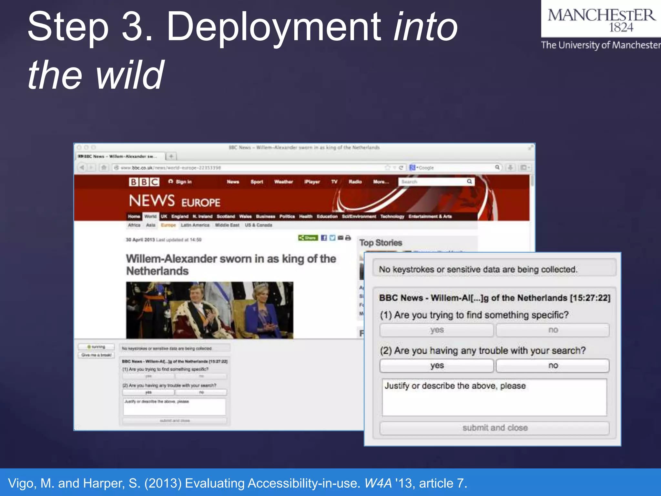
Task: Click small in-browser 'submit and close' button
Action: pos(175,421)
